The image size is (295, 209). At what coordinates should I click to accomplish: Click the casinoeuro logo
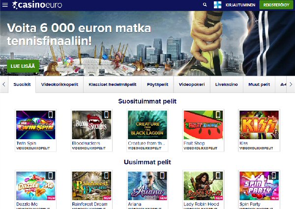[37, 5]
